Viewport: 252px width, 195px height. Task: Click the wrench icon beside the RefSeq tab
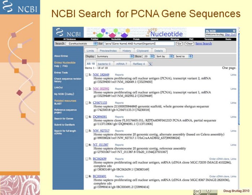[x=150, y=64]
